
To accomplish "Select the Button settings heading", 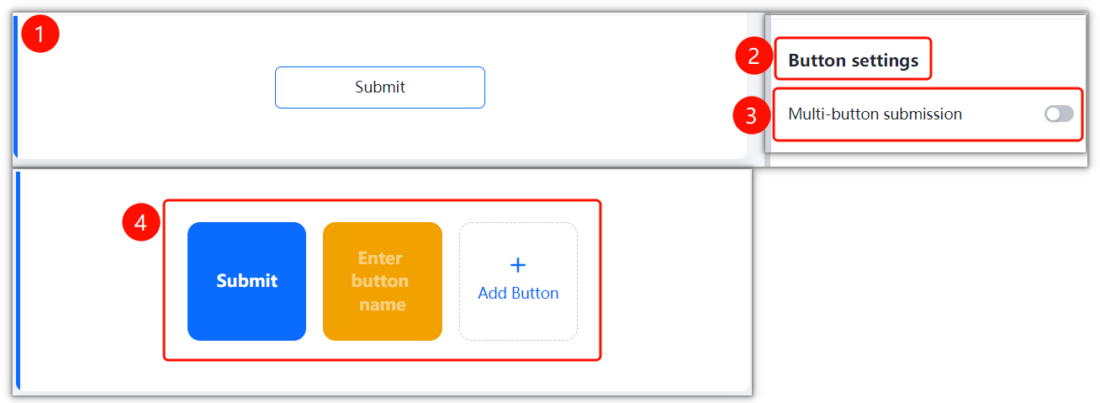I will [854, 61].
